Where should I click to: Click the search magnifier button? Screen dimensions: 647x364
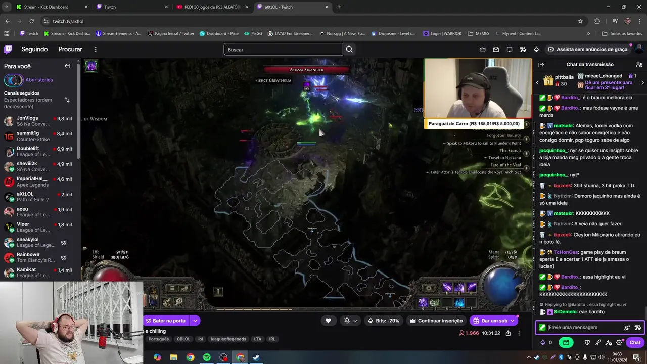pyautogui.click(x=349, y=49)
